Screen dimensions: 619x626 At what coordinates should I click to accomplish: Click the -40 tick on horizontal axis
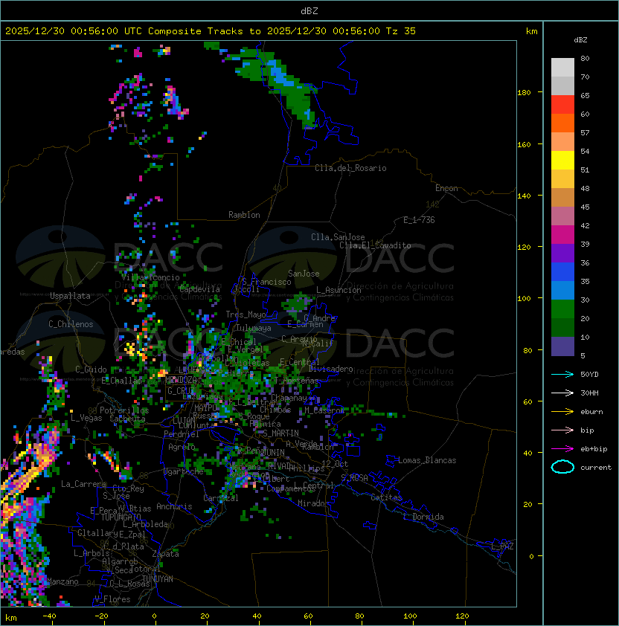tap(49, 616)
